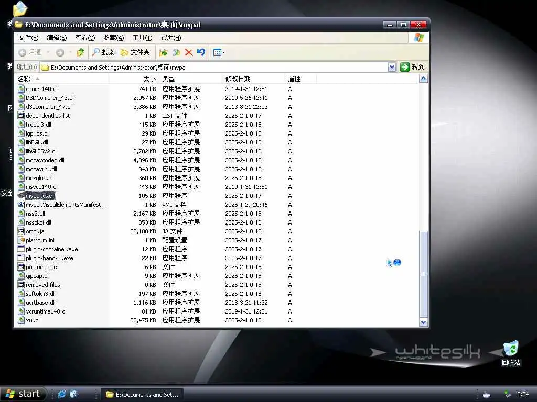Click the title bar folder icon
537x402 pixels.
click(18, 25)
